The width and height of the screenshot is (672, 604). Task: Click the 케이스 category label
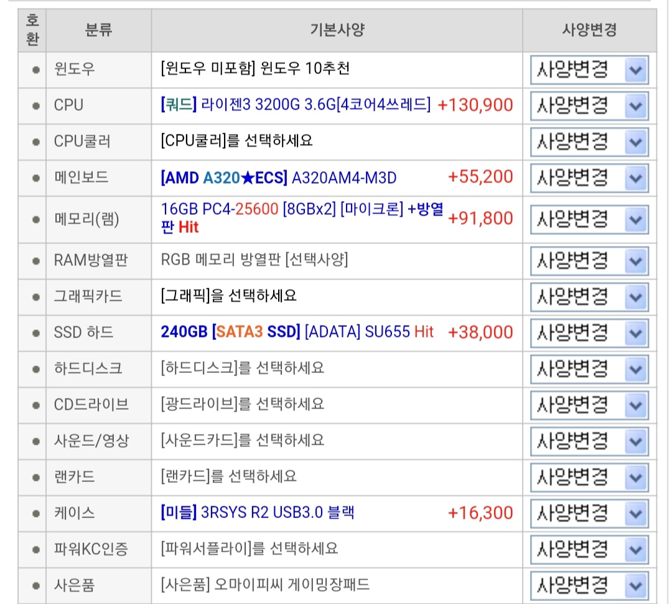[x=74, y=512]
